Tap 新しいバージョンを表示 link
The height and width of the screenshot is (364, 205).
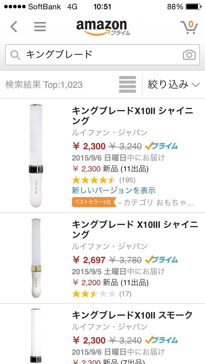(x=114, y=190)
